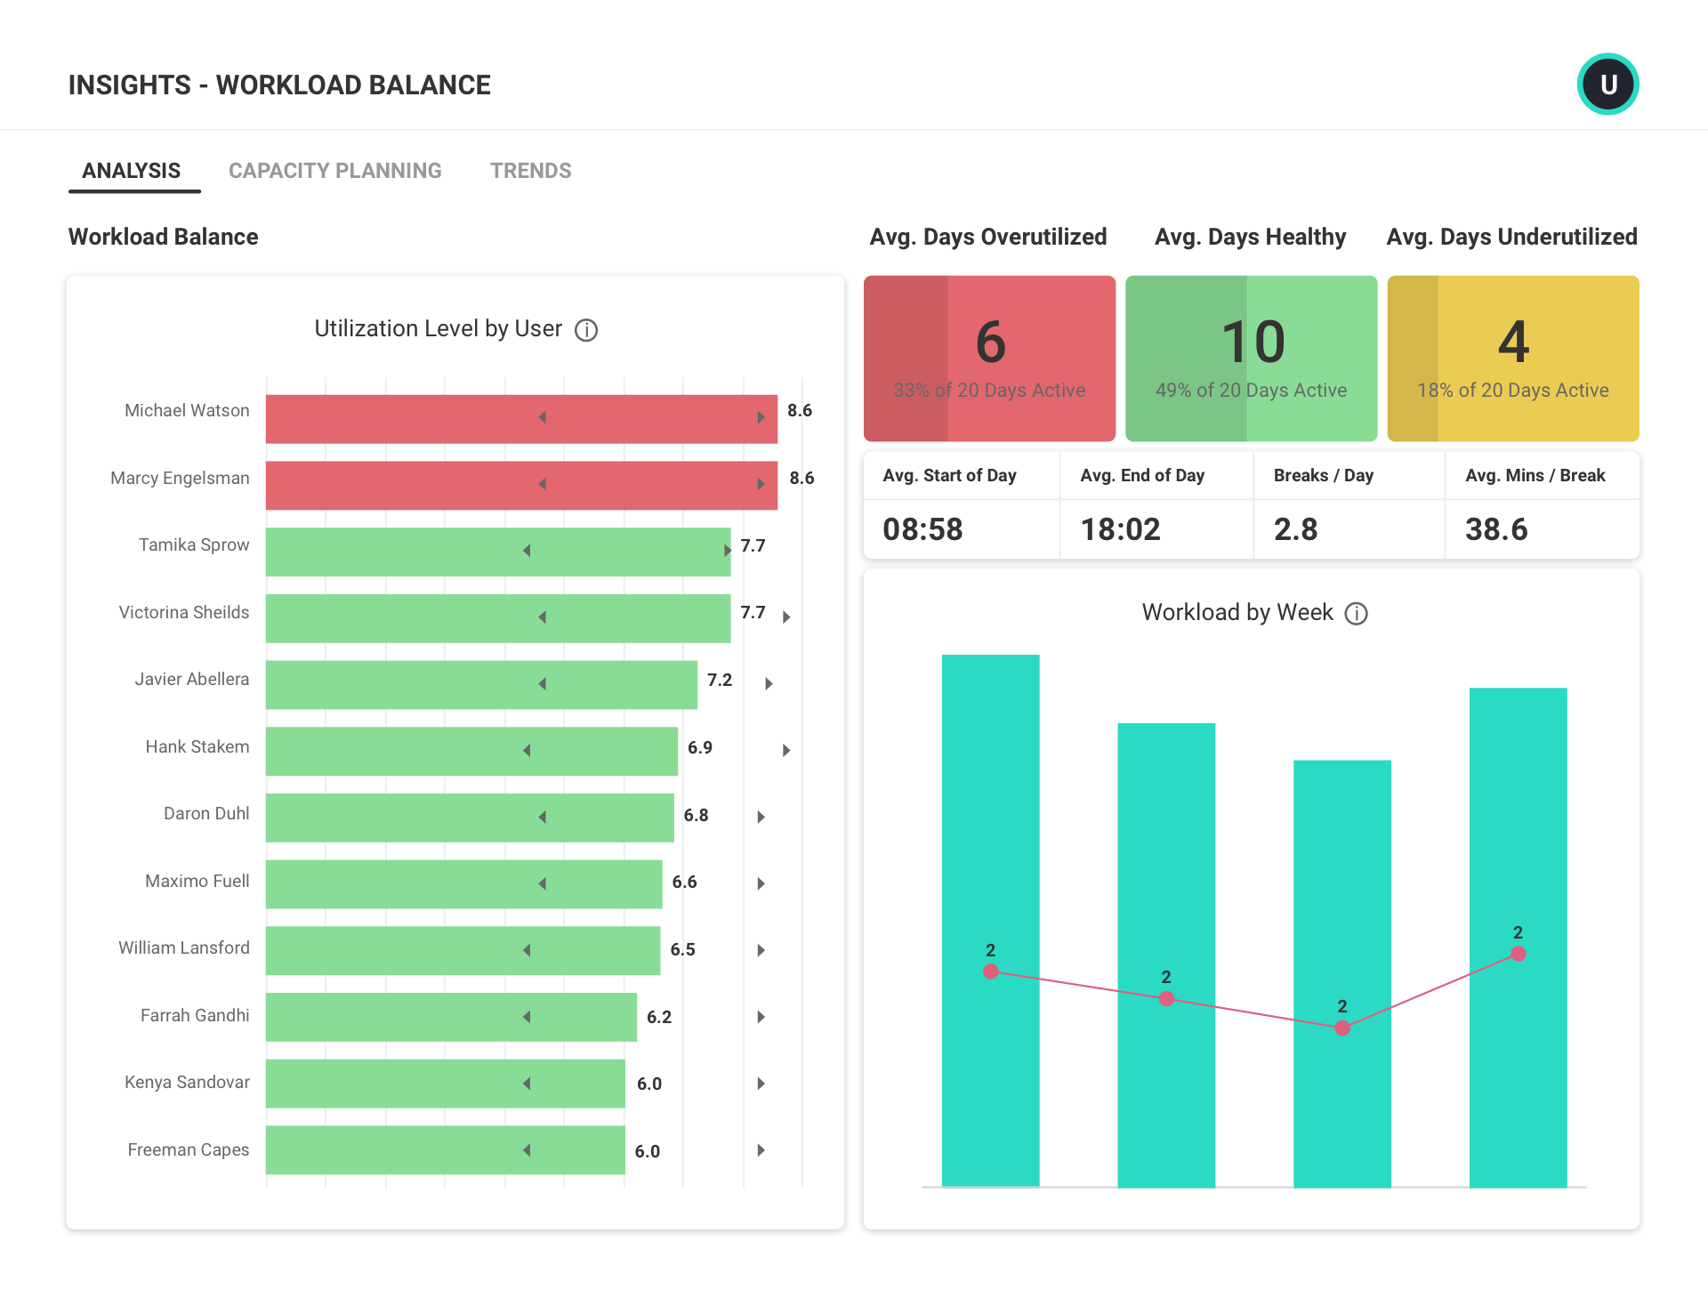This screenshot has width=1708, height=1298.
Task: Click the Avg. Start of Day value 08:58
Action: (x=922, y=530)
